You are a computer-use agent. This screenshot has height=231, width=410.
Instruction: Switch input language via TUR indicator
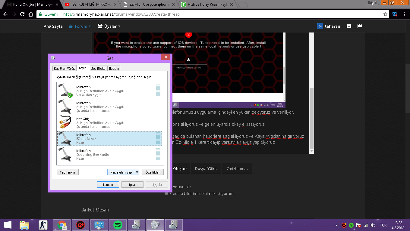click(383, 225)
